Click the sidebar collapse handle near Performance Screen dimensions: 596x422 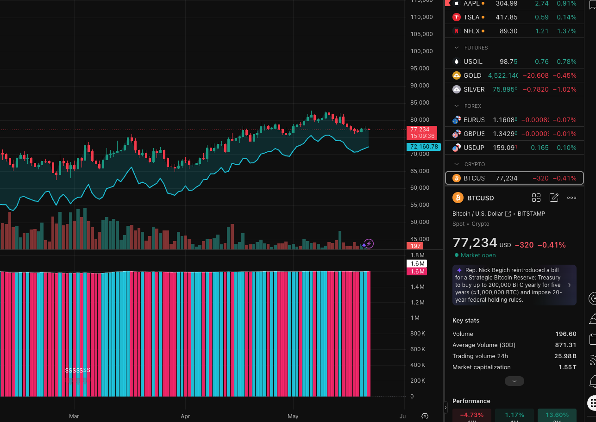click(x=445, y=408)
